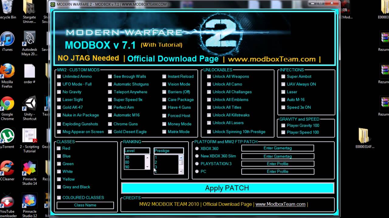Open Autodesk Maya desktop shortcut
This screenshot has height=218, width=389.
click(29, 44)
